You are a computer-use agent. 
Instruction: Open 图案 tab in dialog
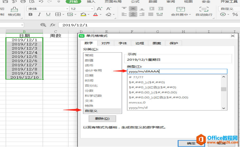pyautogui.click(x=157, y=43)
